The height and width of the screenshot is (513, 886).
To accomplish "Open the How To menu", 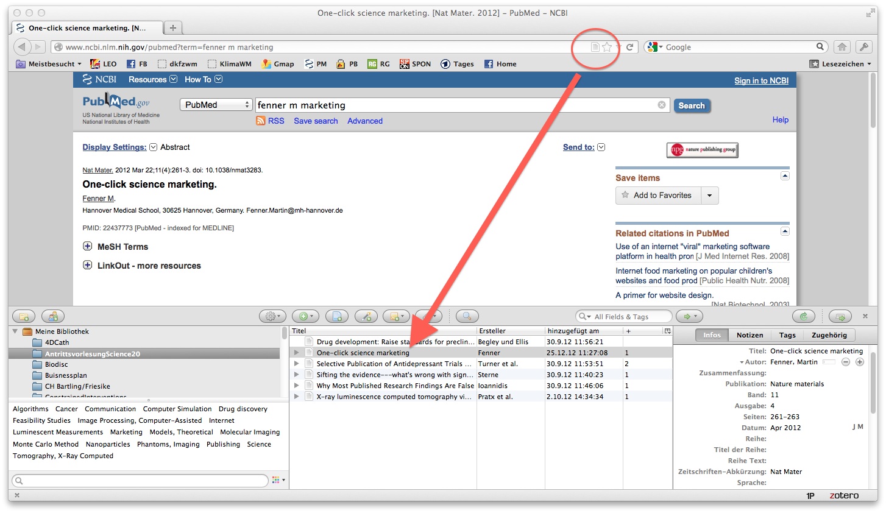I will tap(204, 79).
